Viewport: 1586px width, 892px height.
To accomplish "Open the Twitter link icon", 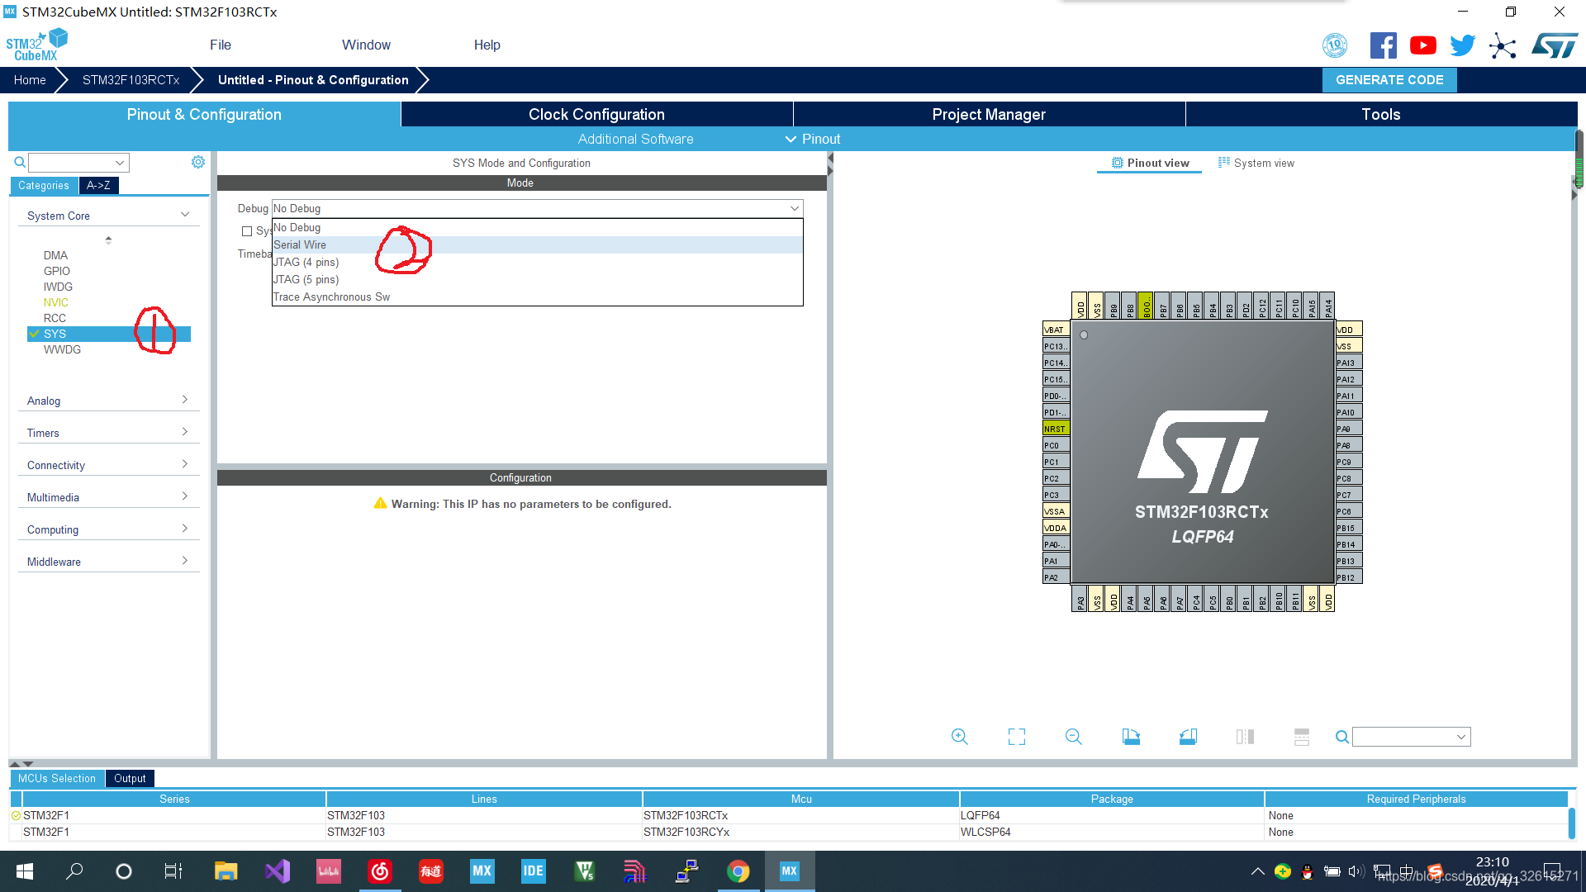I will click(1462, 45).
